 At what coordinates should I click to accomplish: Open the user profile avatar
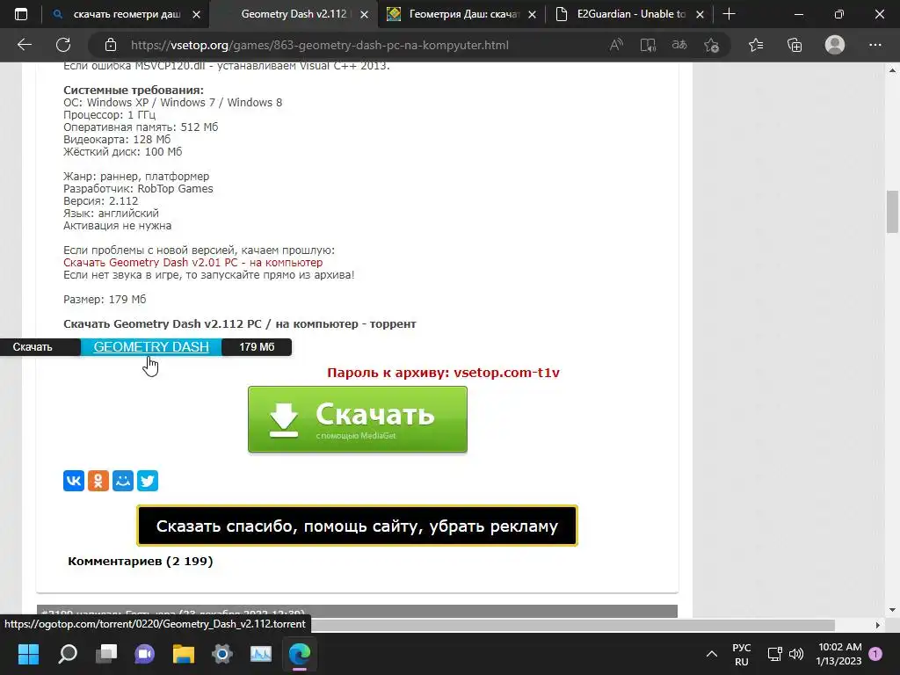pyautogui.click(x=835, y=45)
